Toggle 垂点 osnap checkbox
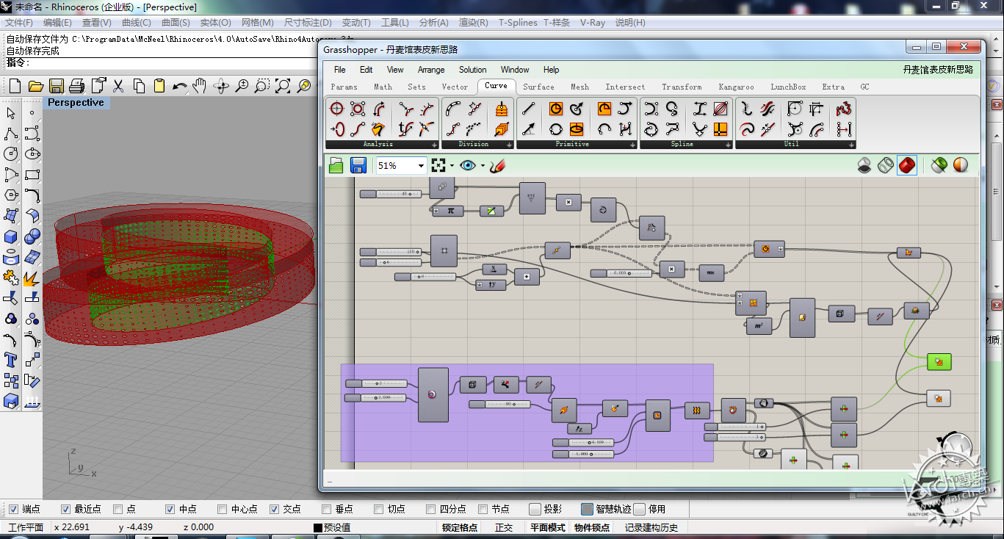Screen dimensions: 1004x539 click(327, 509)
